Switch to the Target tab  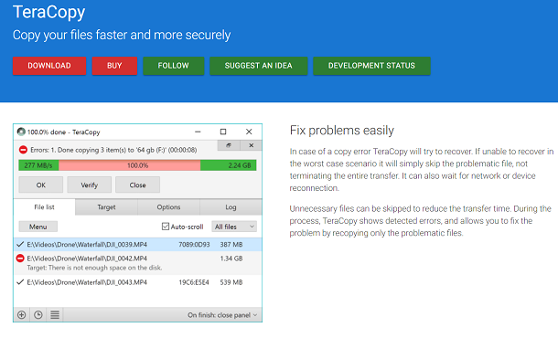[106, 207]
